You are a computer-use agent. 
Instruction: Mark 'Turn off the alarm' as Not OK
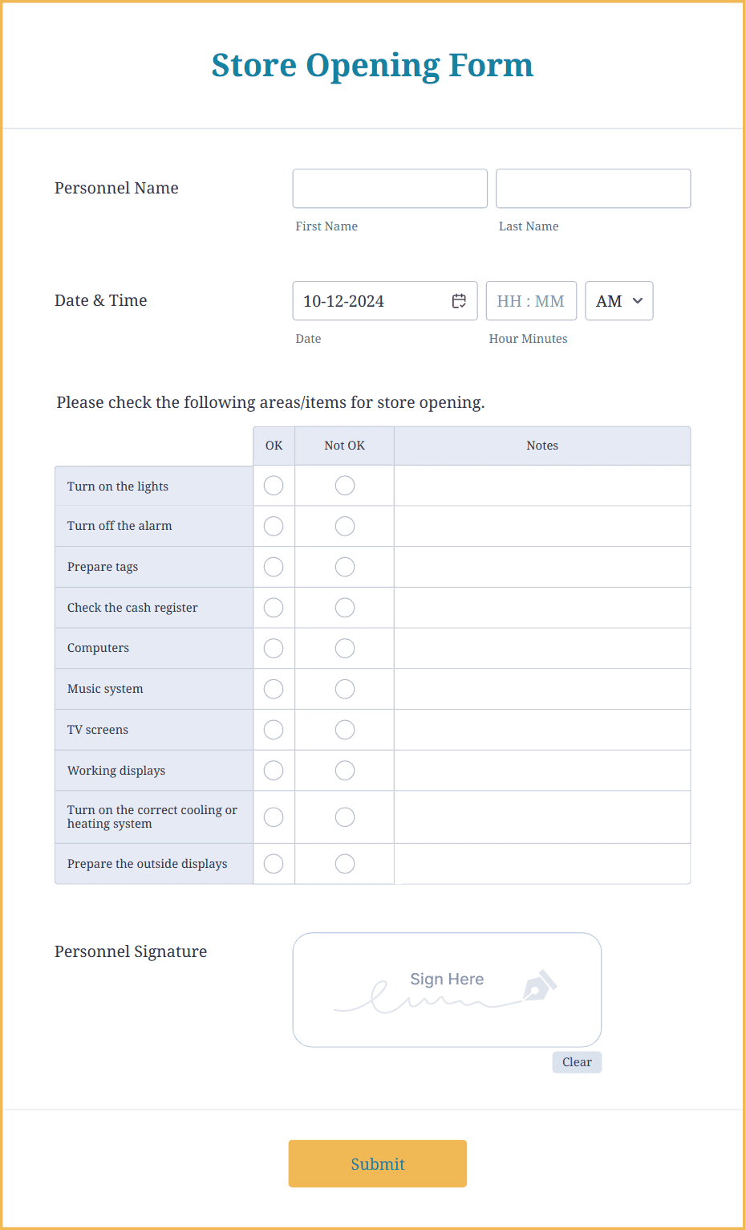tap(344, 526)
